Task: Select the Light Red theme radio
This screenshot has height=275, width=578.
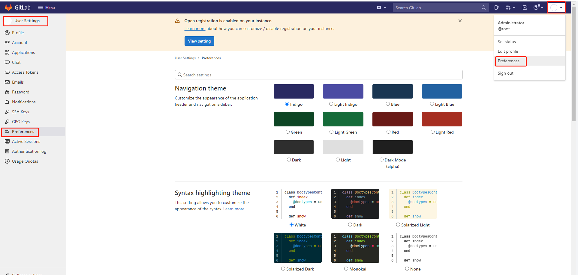Action: [x=432, y=132]
